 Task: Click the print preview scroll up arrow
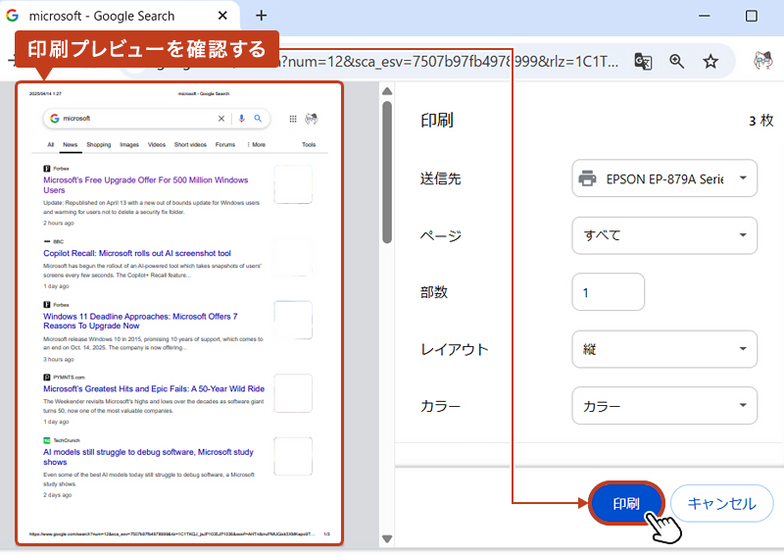(x=387, y=91)
